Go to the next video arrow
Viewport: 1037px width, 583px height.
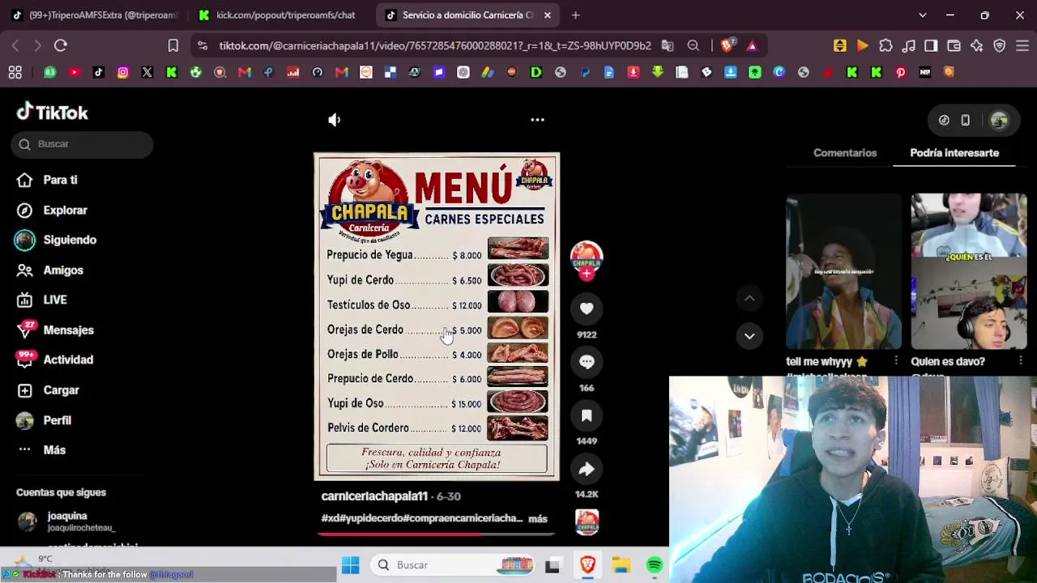pos(749,336)
